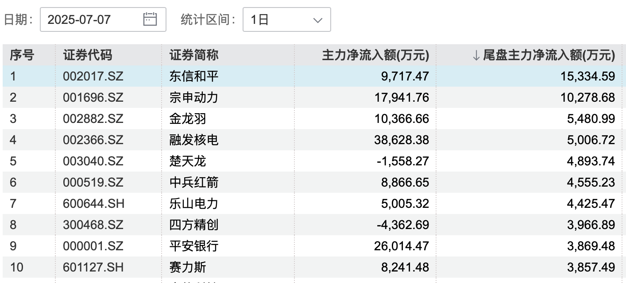Click stock name 中兵红箭
Viewport: 626px width, 283px height.
[194, 182]
